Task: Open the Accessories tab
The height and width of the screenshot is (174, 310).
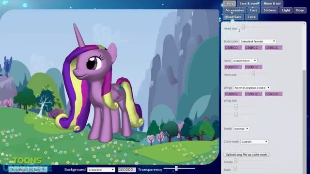Action: pyautogui.click(x=234, y=10)
